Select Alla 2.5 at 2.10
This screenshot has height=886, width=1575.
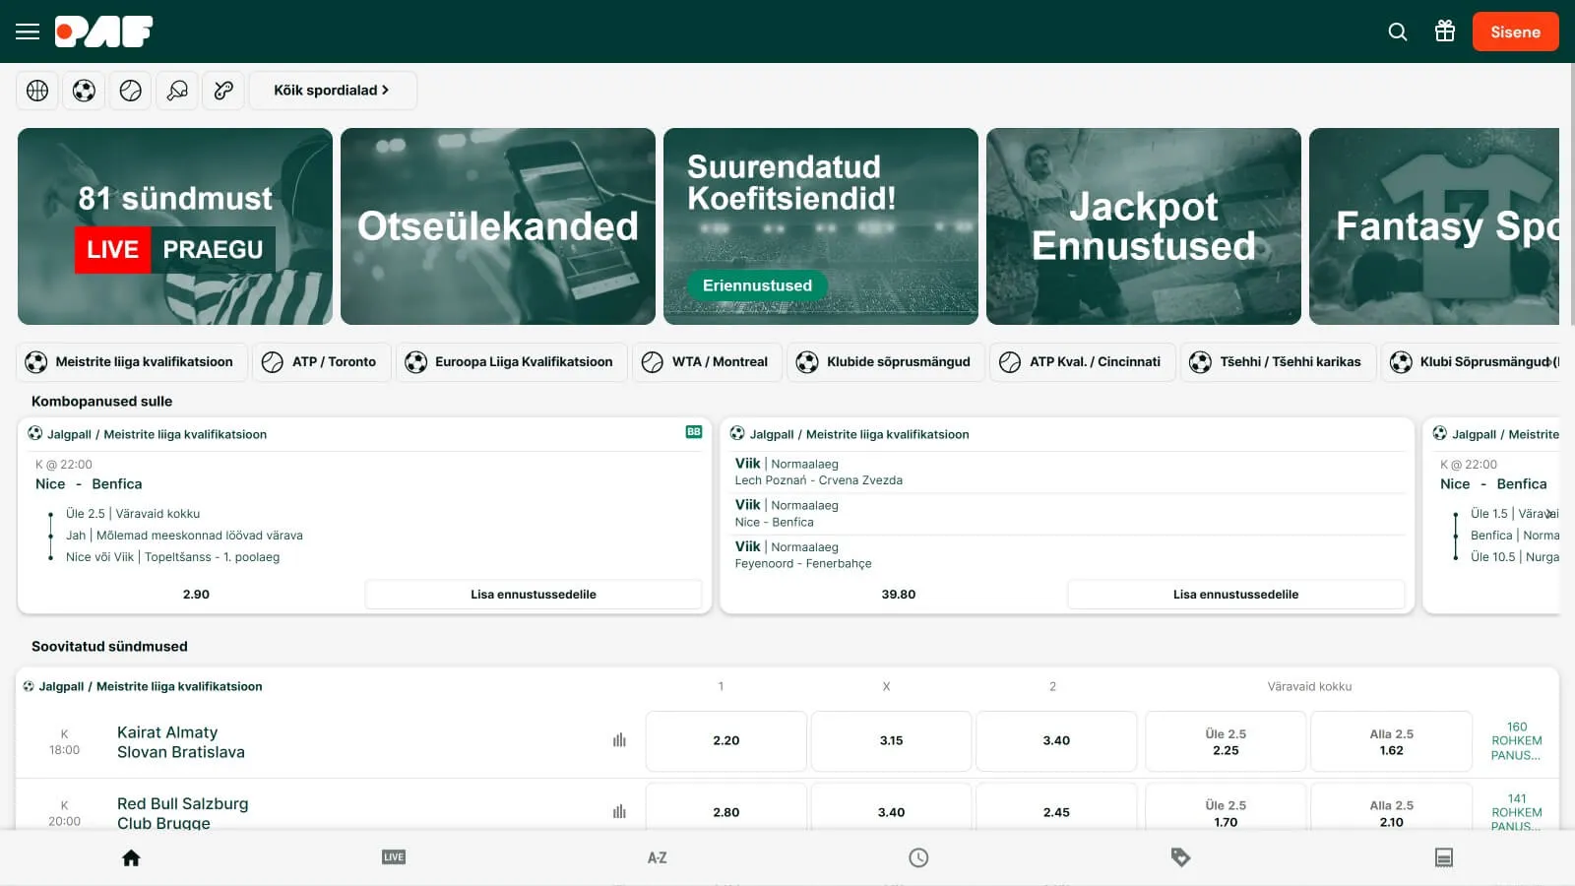(1391, 808)
